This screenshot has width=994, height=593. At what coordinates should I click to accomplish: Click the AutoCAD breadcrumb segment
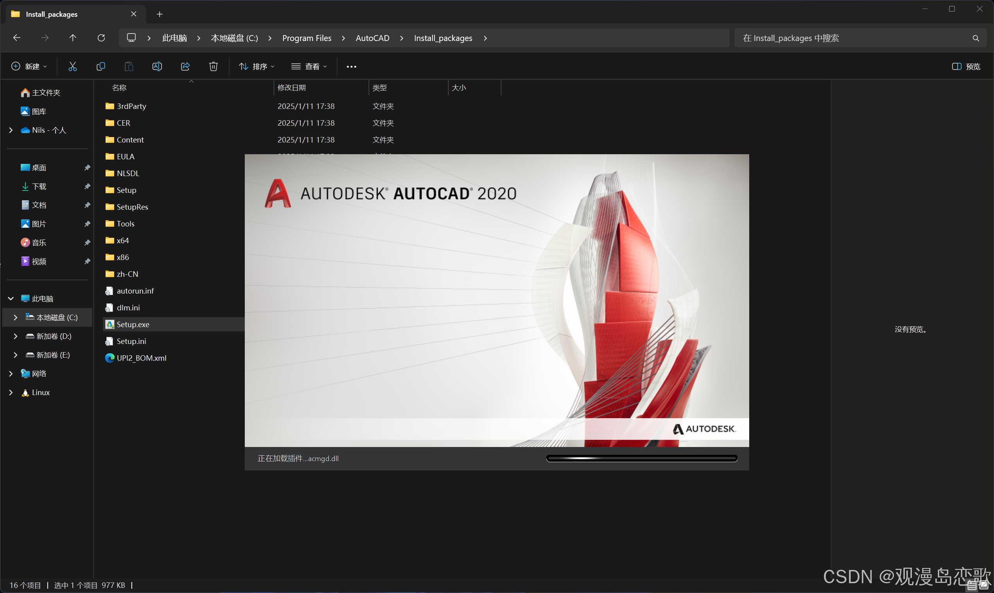372,38
